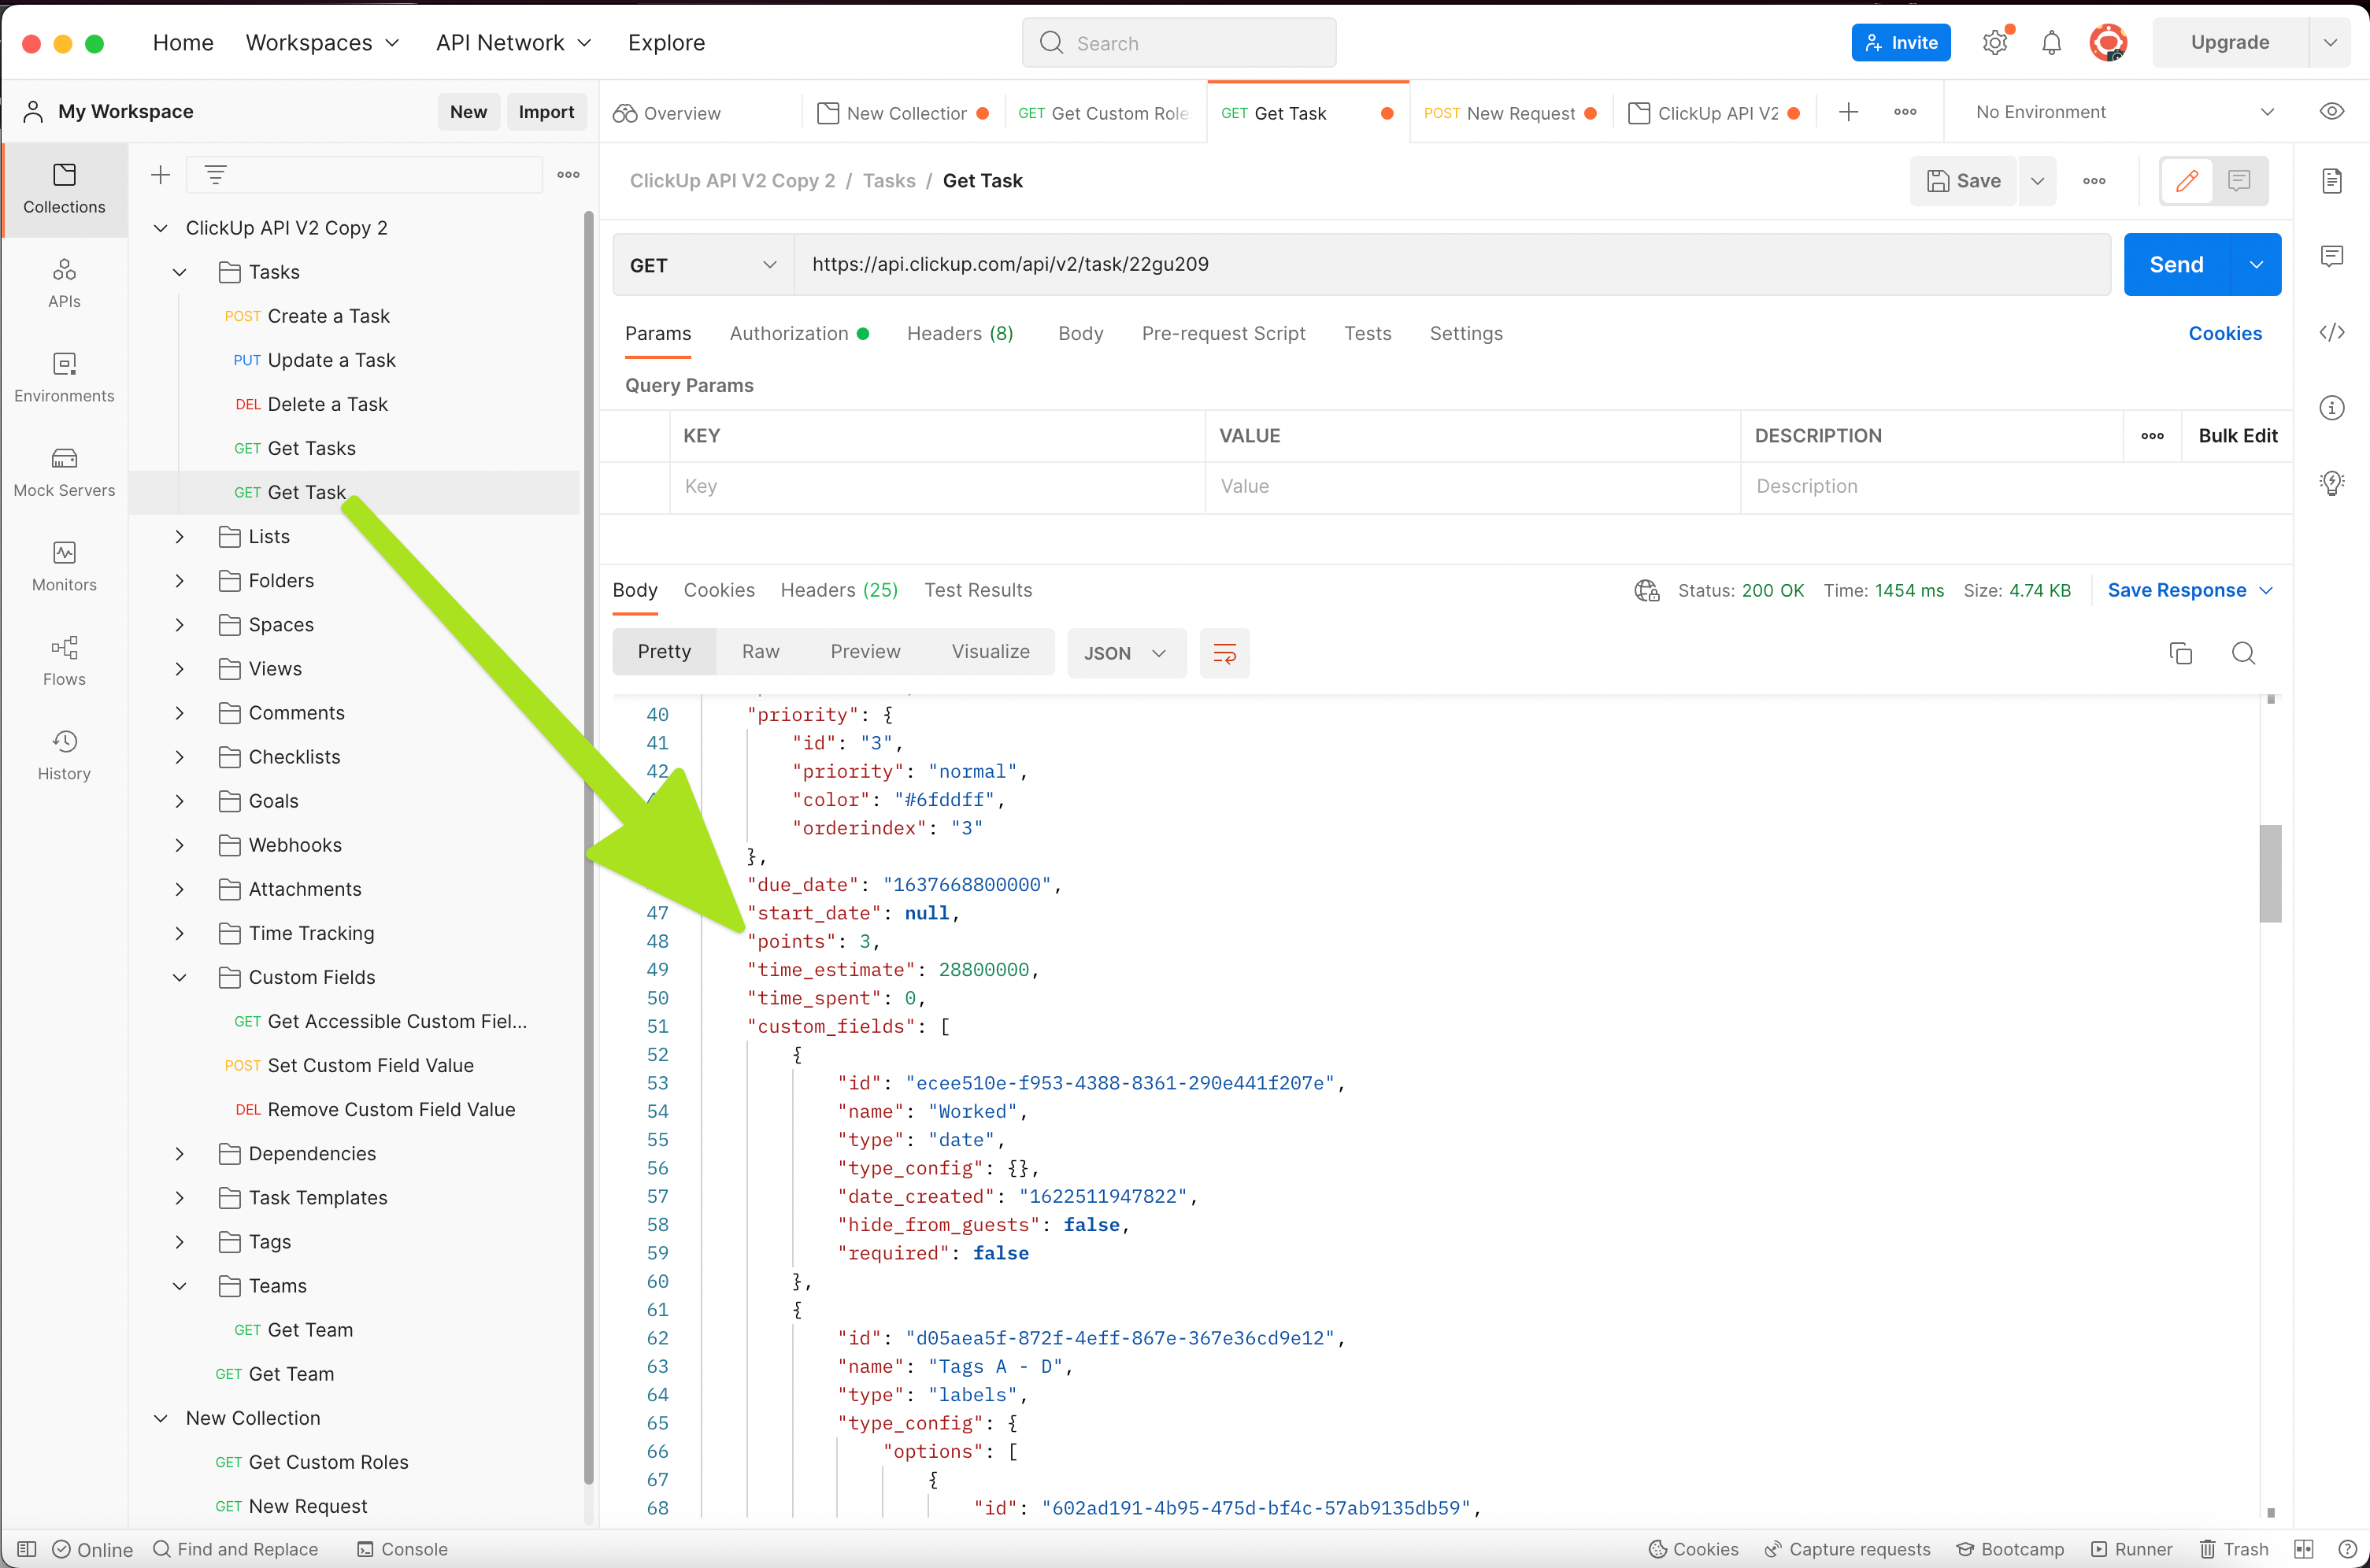The height and width of the screenshot is (1568, 2370).
Task: Click the Invite button
Action: point(1900,43)
